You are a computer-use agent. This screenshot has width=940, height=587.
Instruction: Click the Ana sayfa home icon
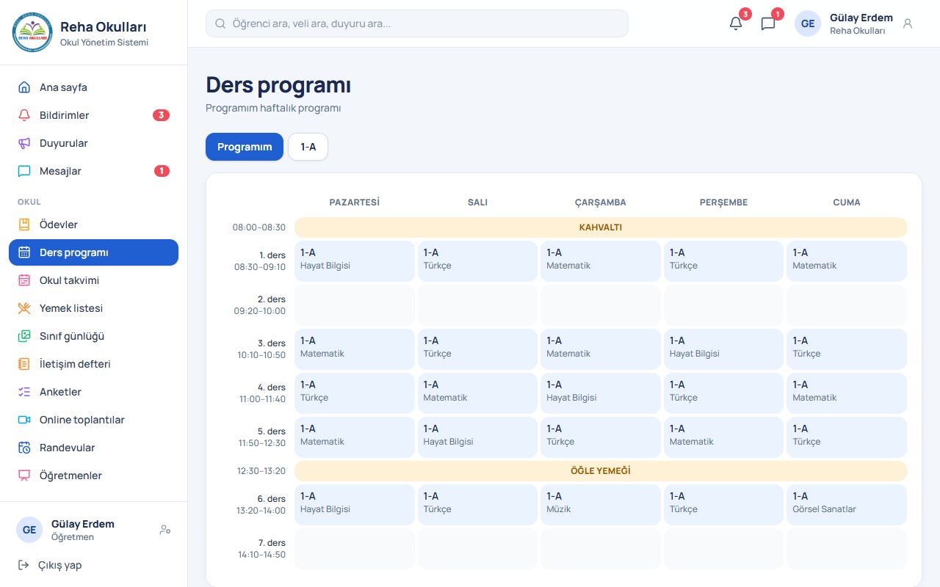(24, 87)
